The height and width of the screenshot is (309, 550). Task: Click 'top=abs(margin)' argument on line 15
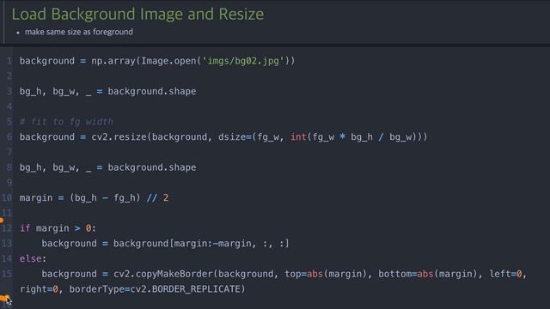click(x=326, y=274)
